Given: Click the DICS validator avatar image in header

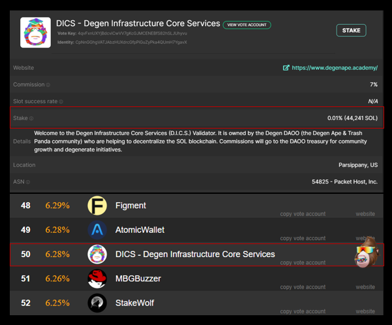Looking at the screenshot, I should tap(35, 32).
